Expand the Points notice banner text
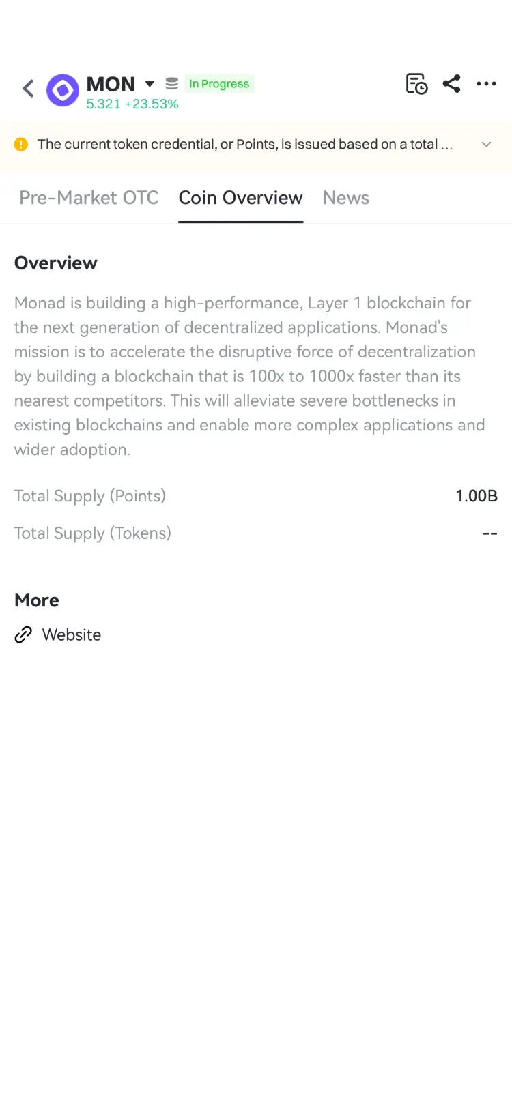The width and height of the screenshot is (512, 1112). click(244, 145)
